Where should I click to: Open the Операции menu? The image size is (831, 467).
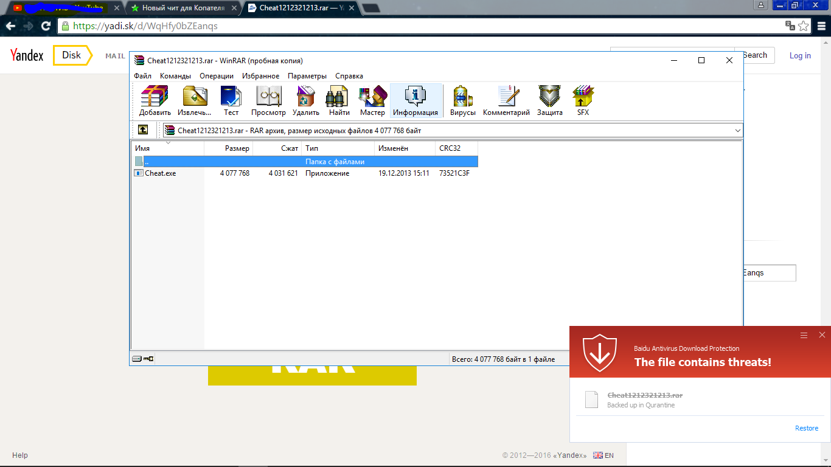(x=217, y=76)
